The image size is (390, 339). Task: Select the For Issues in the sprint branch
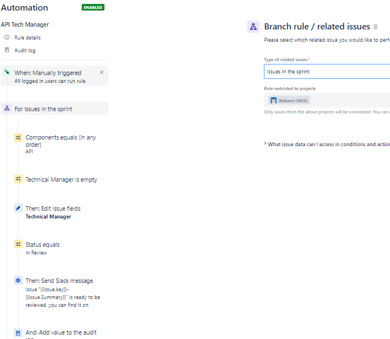43,109
